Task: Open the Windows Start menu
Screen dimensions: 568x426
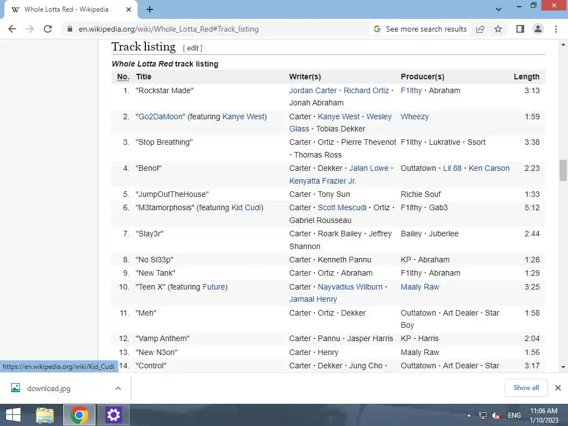Action: (x=13, y=415)
